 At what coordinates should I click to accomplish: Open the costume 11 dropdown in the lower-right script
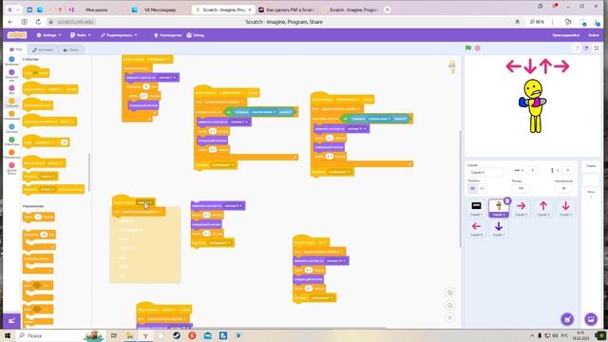point(335,261)
